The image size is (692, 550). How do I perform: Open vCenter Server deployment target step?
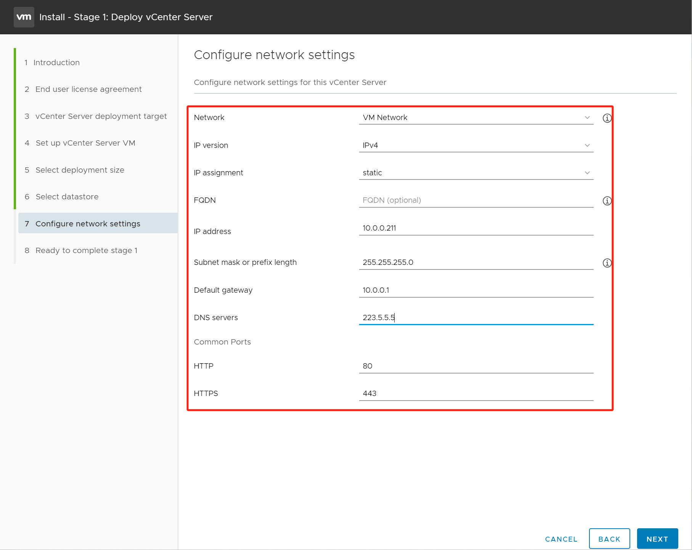[101, 116]
